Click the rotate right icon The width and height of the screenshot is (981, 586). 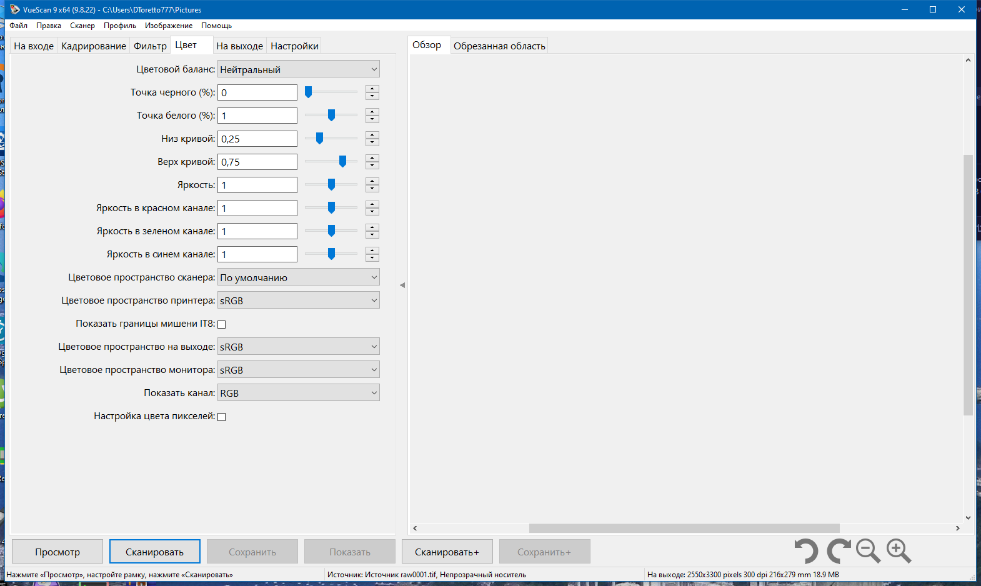tap(839, 551)
